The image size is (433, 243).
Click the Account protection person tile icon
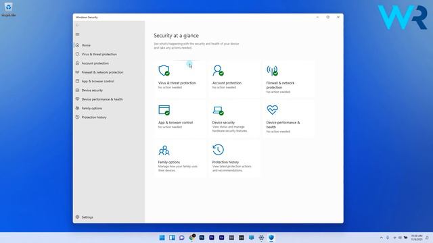pyautogui.click(x=218, y=70)
